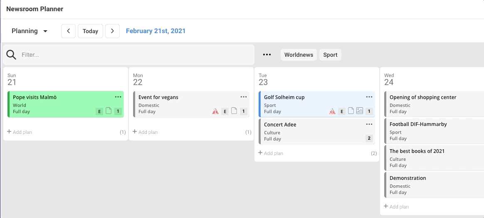Click the search magnifier icon

(x=11, y=55)
